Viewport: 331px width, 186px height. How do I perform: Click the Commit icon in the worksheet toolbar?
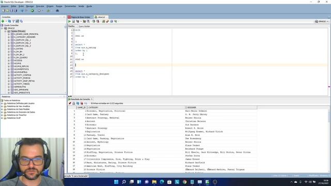pos(94,21)
